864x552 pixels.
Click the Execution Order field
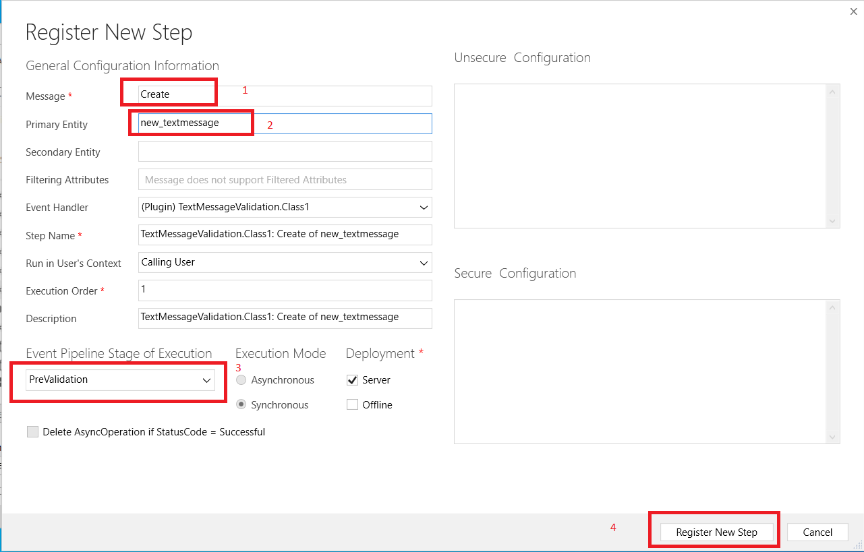[285, 290]
